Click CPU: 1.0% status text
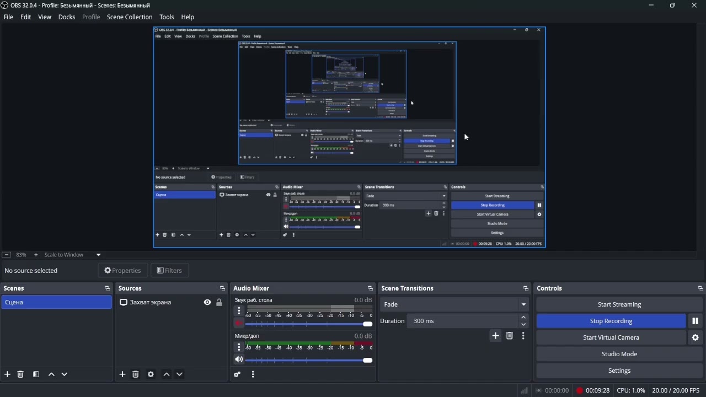The image size is (706, 397). pyautogui.click(x=631, y=391)
